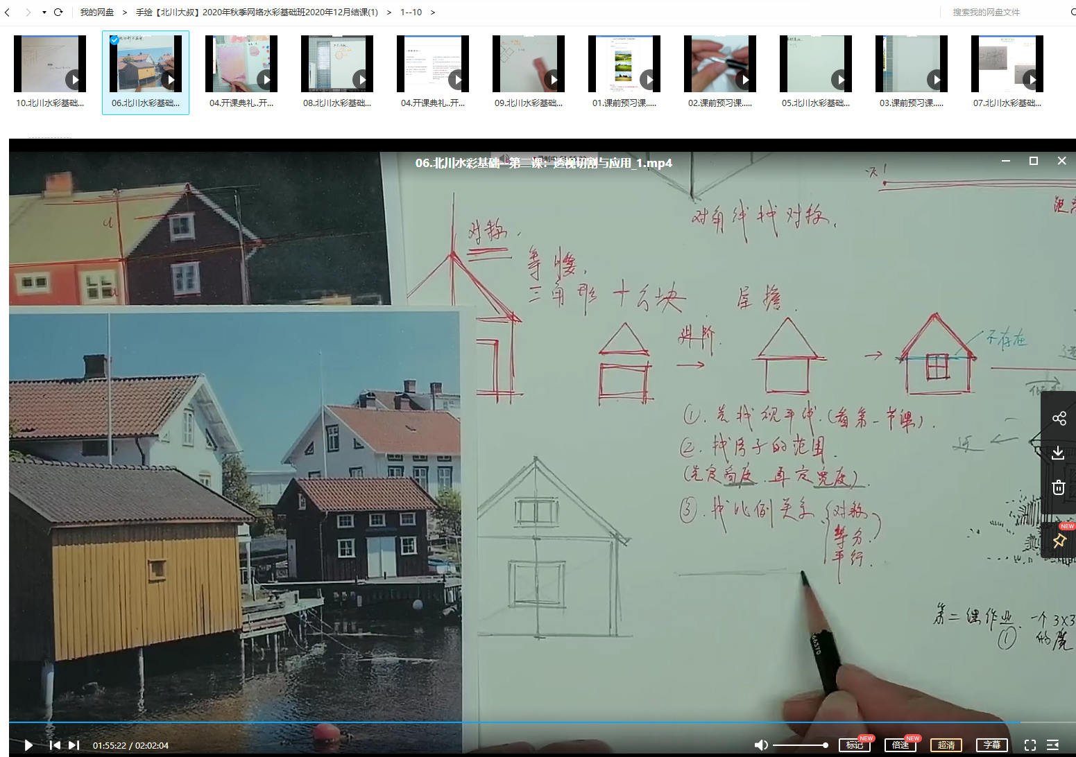Open the 超清 video quality menu

[946, 745]
